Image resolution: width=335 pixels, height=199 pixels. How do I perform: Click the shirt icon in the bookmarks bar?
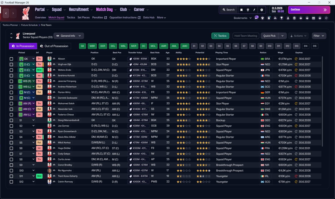263,18
